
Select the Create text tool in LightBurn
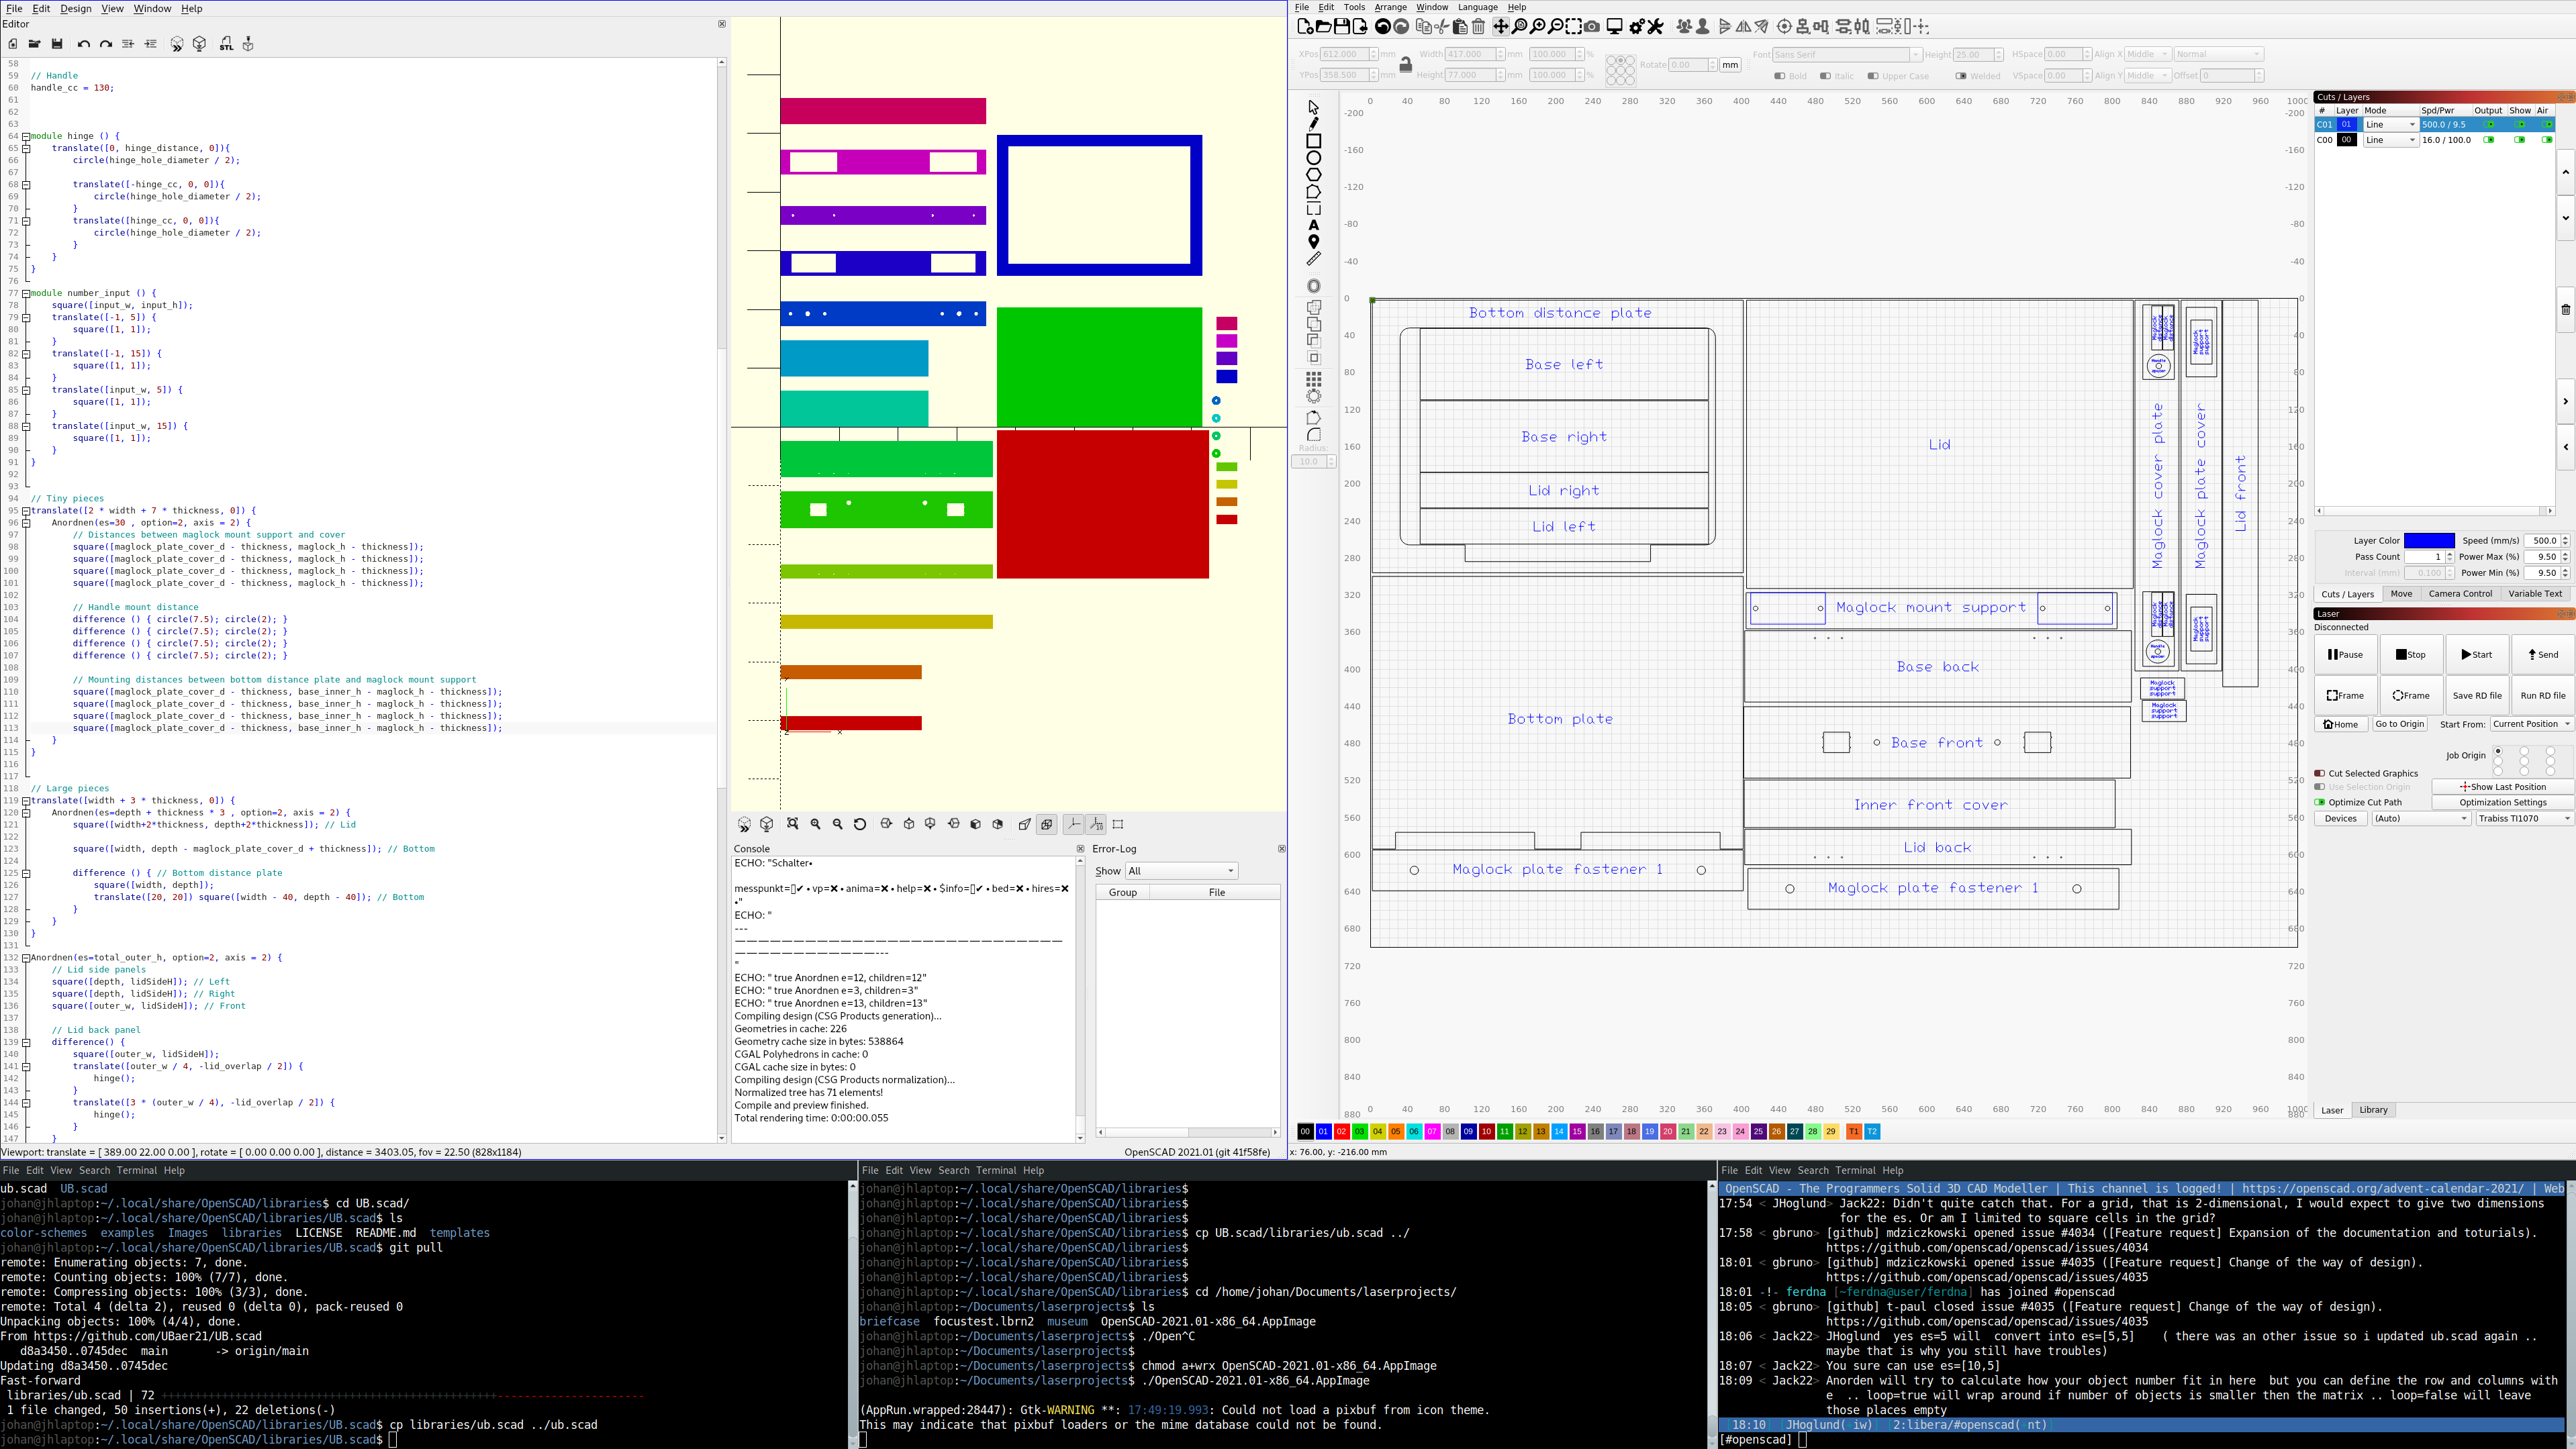coord(1314,226)
